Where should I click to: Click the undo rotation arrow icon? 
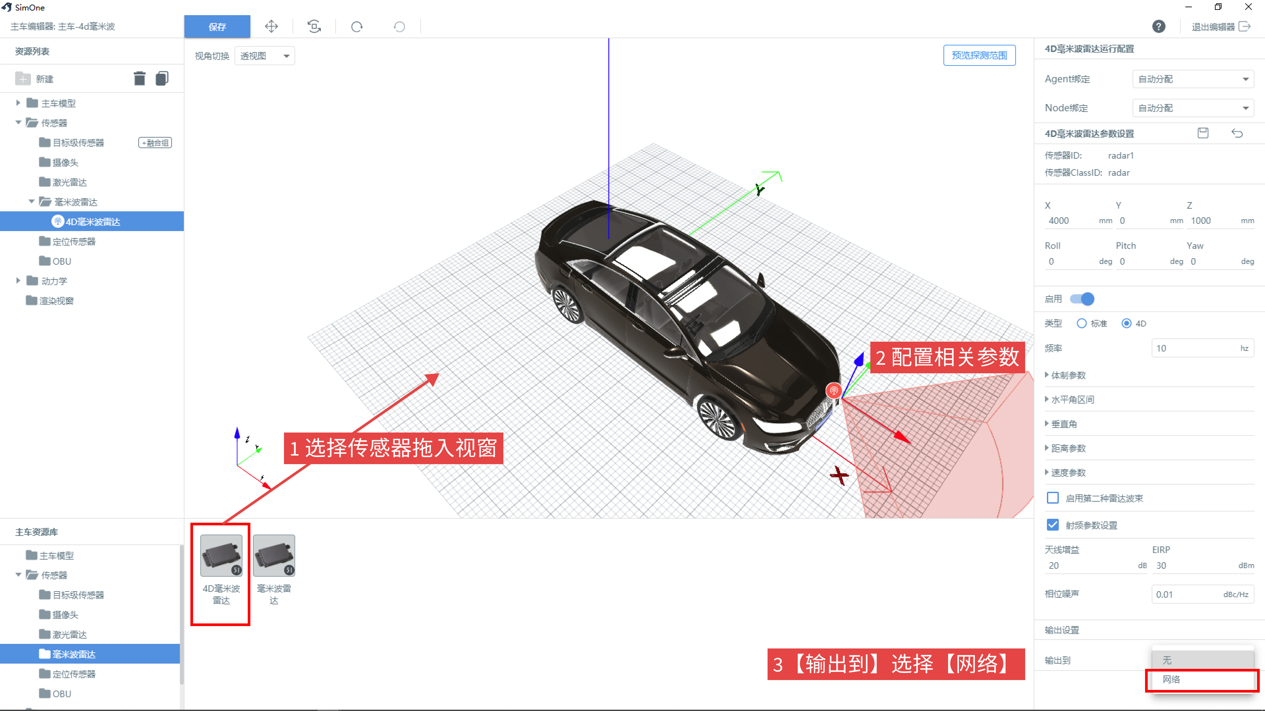(x=399, y=26)
